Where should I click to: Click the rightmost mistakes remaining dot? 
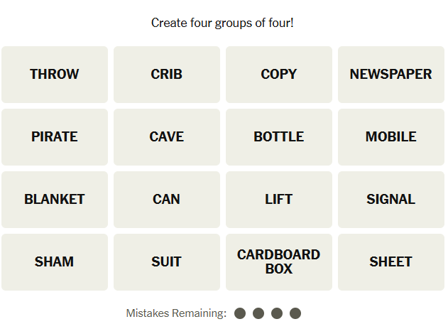point(295,313)
